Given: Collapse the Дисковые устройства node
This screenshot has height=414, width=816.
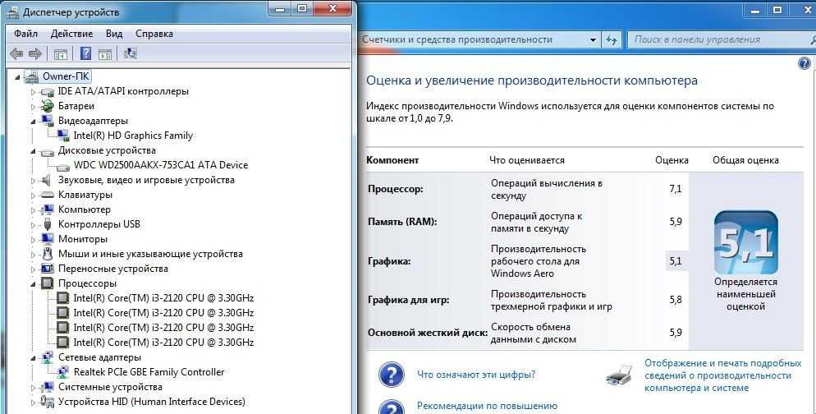Looking at the screenshot, I should tap(34, 151).
